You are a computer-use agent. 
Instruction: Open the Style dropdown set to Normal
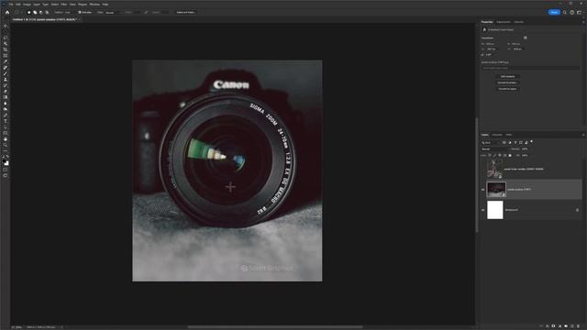(x=113, y=12)
